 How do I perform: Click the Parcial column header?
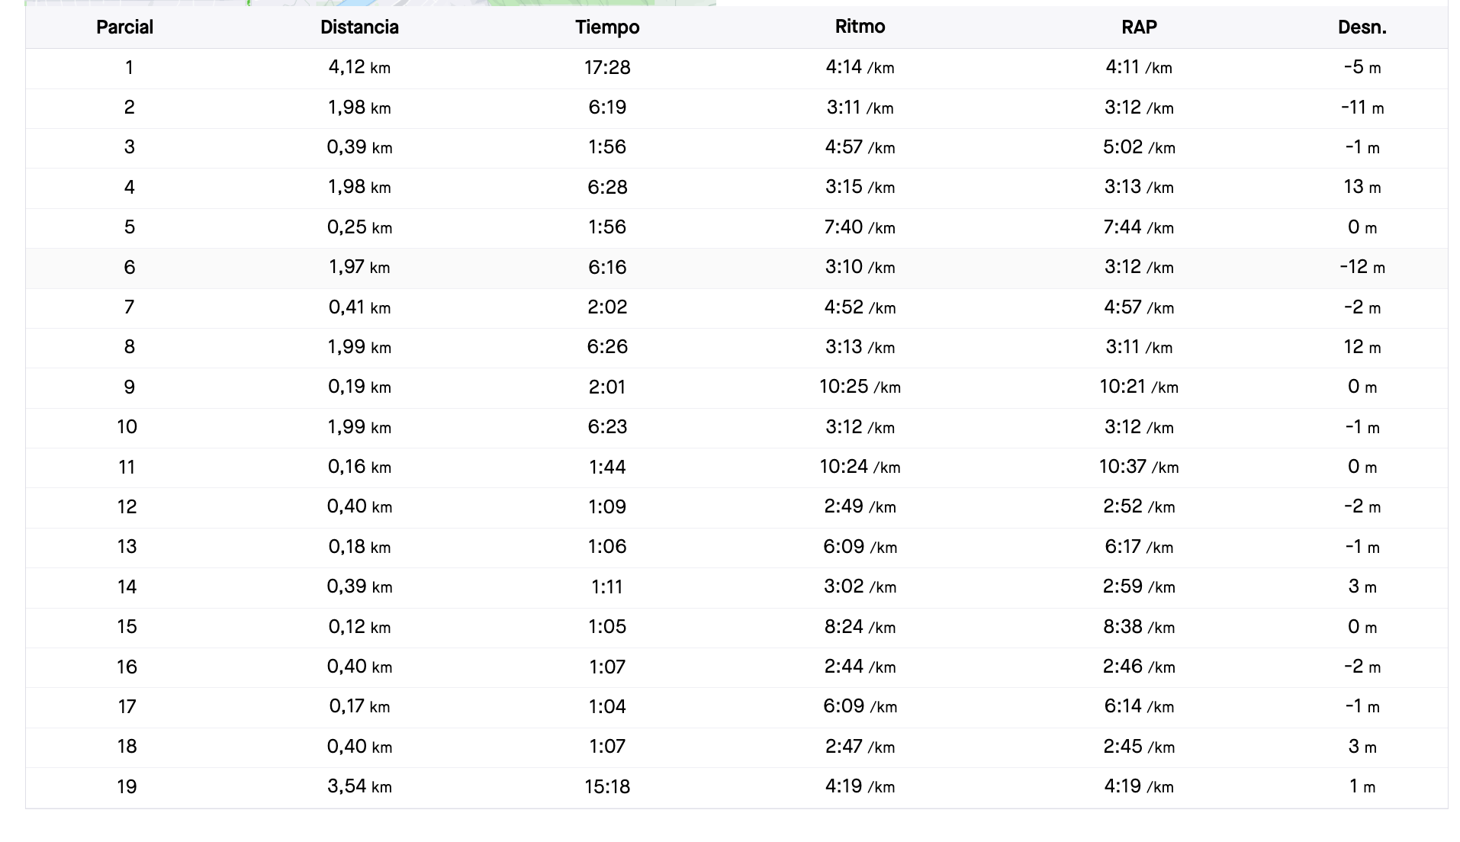[124, 27]
